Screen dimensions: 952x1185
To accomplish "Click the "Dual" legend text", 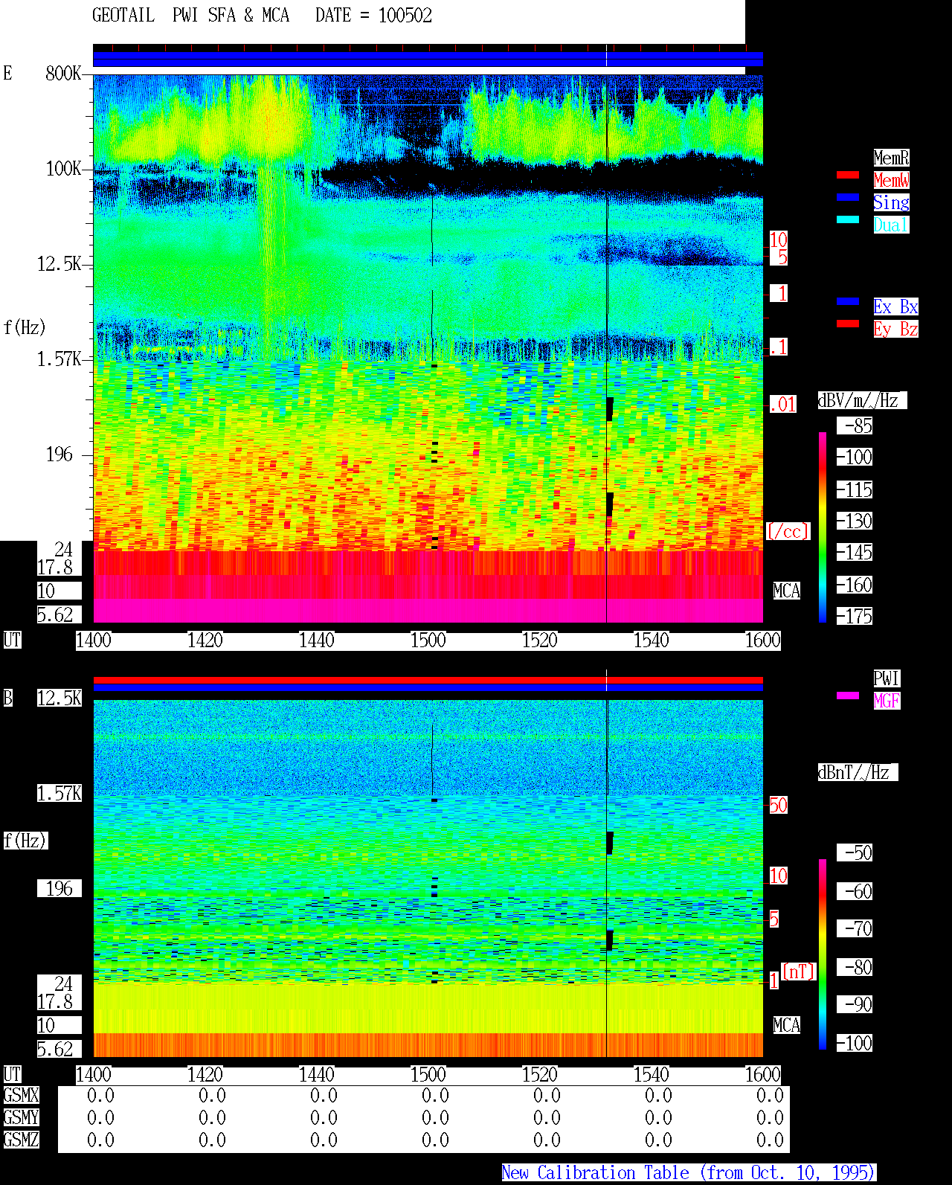I will (891, 225).
